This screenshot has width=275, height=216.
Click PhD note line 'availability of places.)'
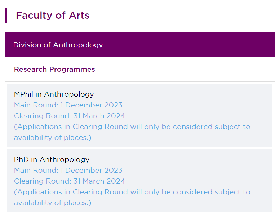click(x=53, y=203)
